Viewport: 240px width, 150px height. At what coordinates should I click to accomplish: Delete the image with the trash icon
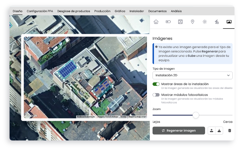coord(230,131)
